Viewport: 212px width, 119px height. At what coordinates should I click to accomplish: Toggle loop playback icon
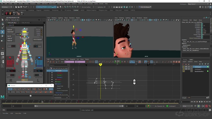pos(195,106)
